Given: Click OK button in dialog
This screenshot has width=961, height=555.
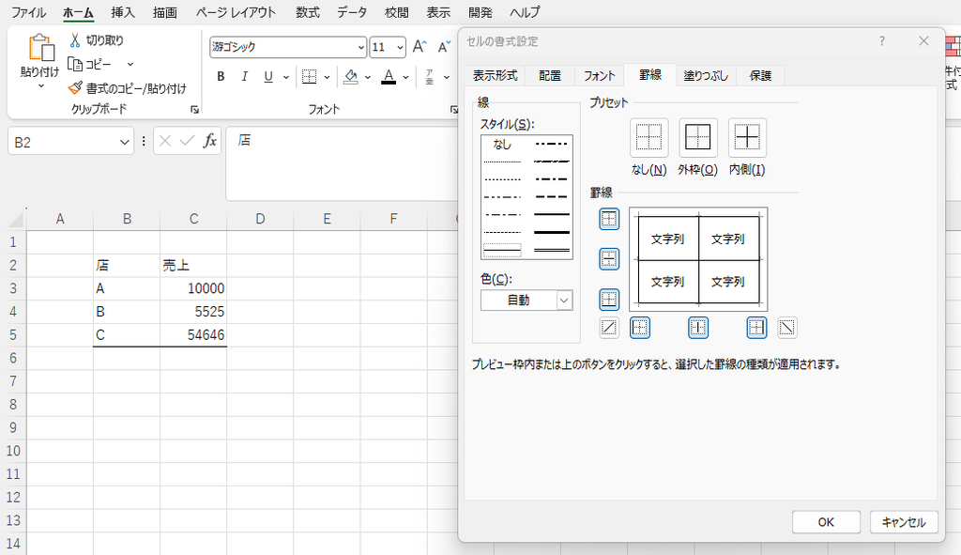Looking at the screenshot, I should 826,522.
